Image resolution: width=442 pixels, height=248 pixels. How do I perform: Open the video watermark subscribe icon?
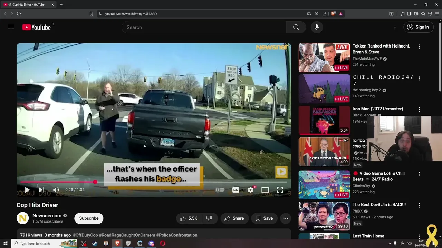pos(281,172)
